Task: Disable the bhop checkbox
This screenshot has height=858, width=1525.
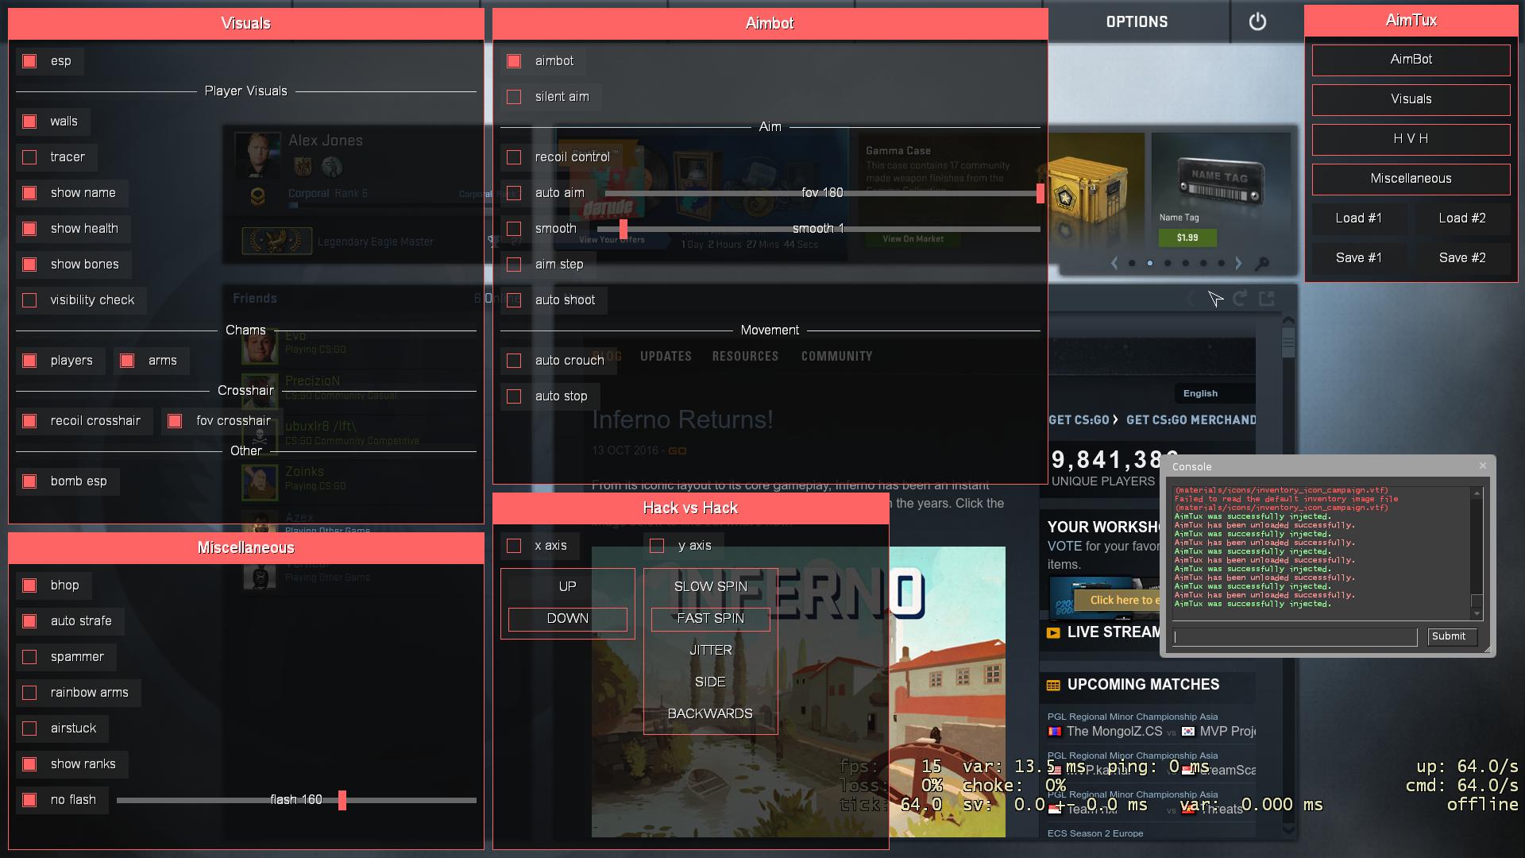Action: (x=29, y=586)
